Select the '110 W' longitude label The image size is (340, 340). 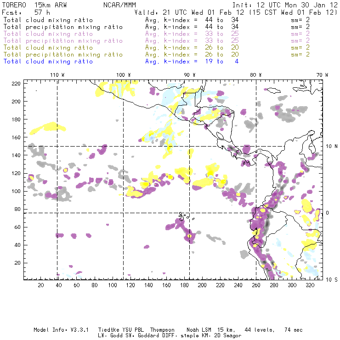[57, 75]
